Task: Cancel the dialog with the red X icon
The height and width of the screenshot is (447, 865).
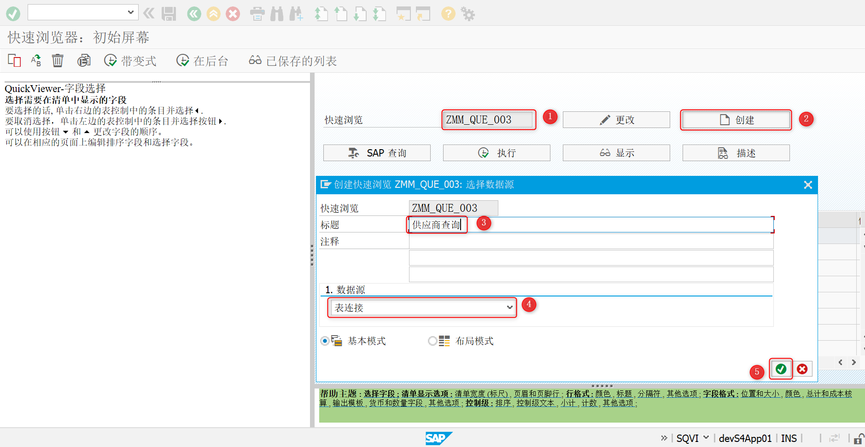Action: click(x=802, y=369)
